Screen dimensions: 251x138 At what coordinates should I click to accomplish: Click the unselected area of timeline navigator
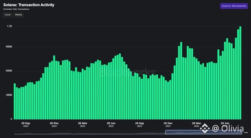coord(90,133)
